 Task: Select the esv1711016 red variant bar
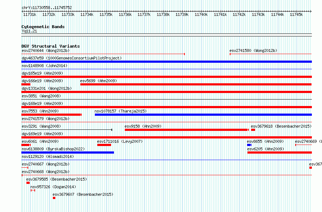point(104,145)
